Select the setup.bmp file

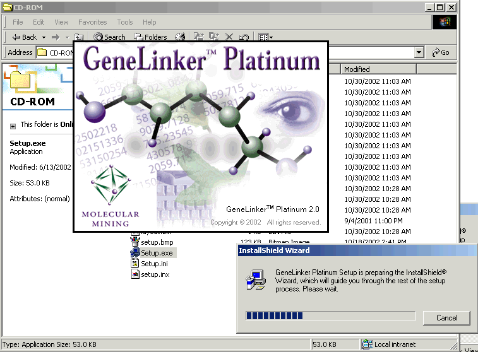(157, 242)
